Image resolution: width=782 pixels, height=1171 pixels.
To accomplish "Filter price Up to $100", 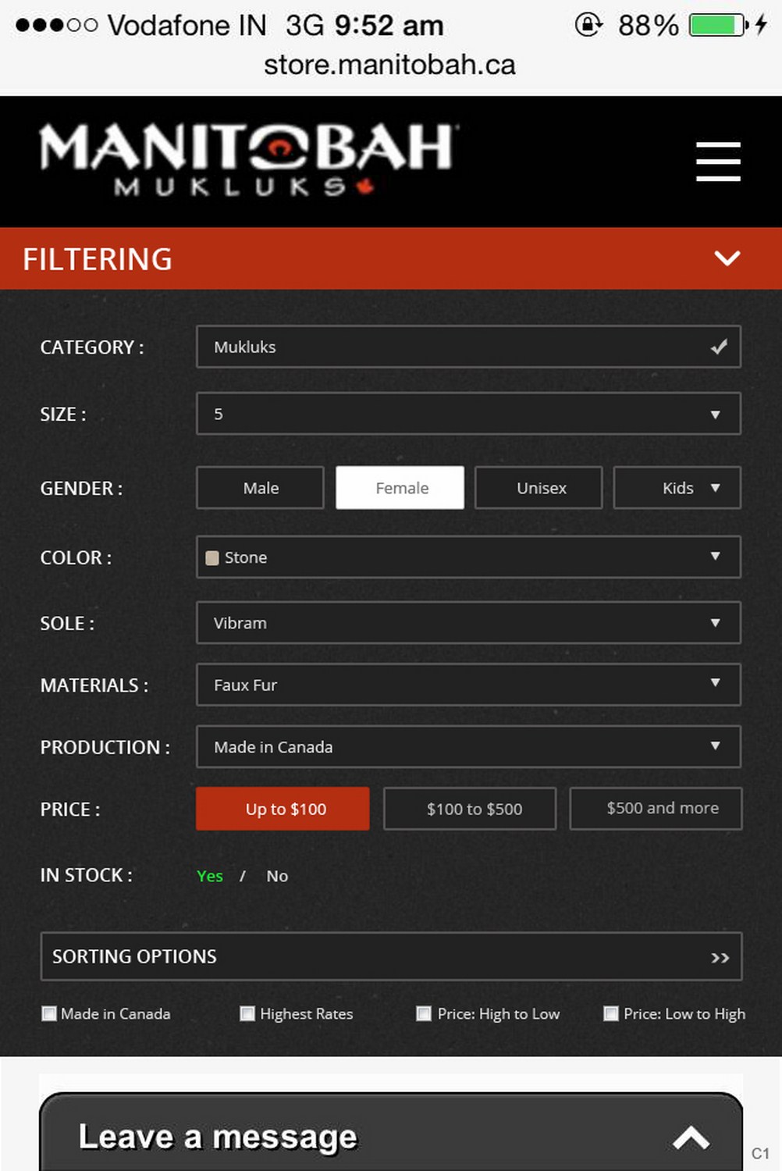I will pos(283,809).
